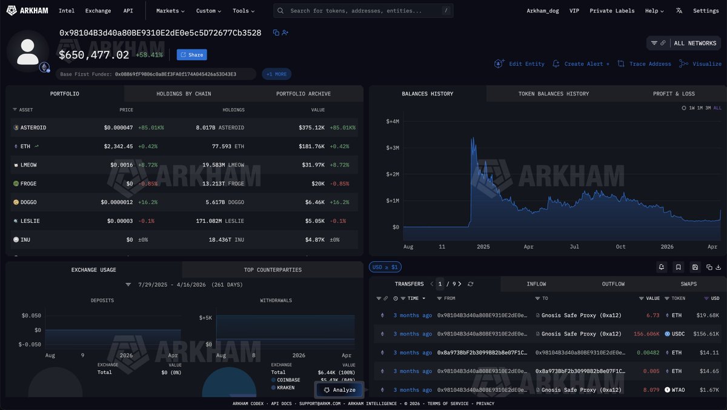Click the Create Alert bell icon
The image size is (727, 410).
point(556,63)
